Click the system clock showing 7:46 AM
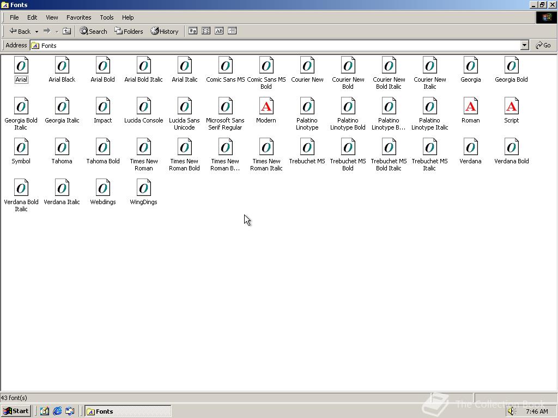This screenshot has height=418, width=558. pos(537,411)
